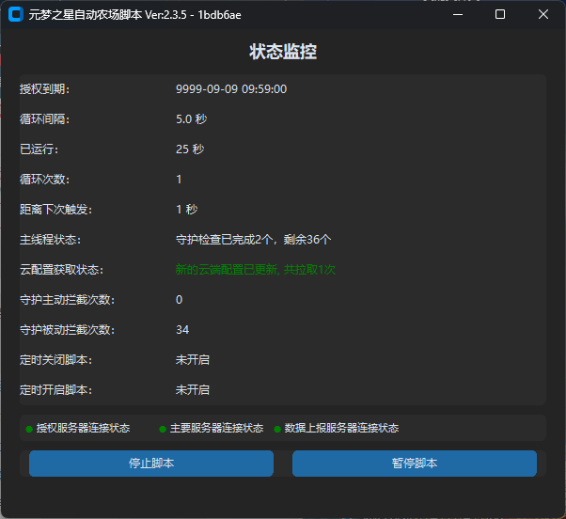Click status text 守护检查已完成2个，剩余36个
The image size is (566, 519).
pyautogui.click(x=254, y=240)
